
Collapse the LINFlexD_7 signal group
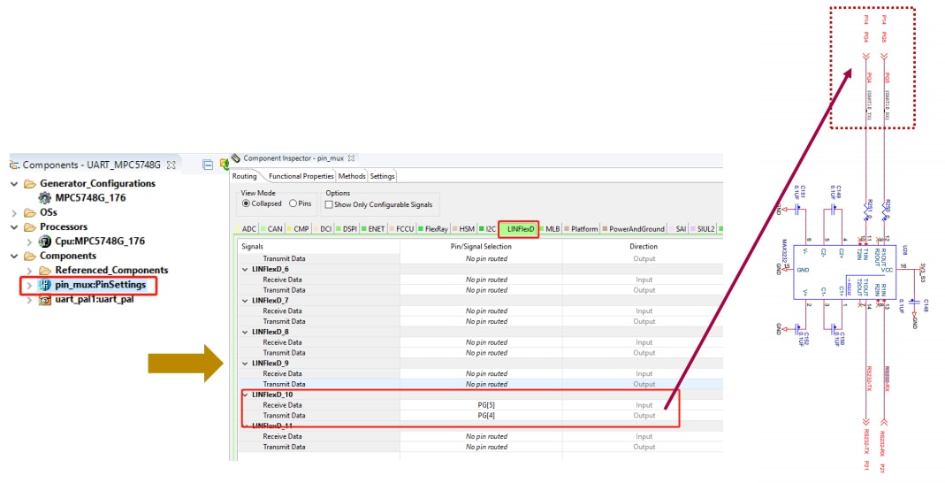[x=245, y=301]
